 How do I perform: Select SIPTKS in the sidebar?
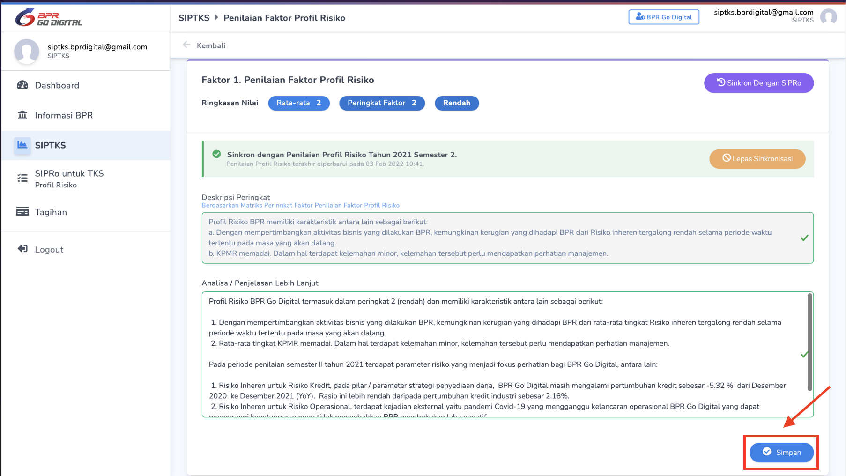point(86,145)
